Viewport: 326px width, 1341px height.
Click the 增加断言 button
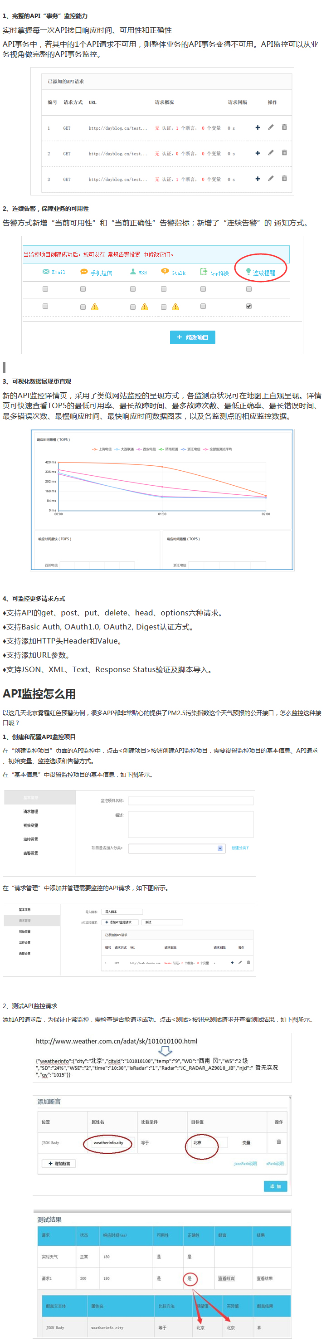(x=59, y=1163)
